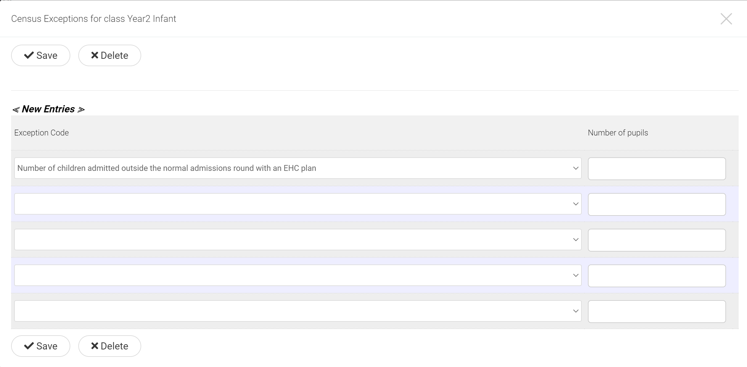Click third row Number of pupils field

tap(657, 240)
